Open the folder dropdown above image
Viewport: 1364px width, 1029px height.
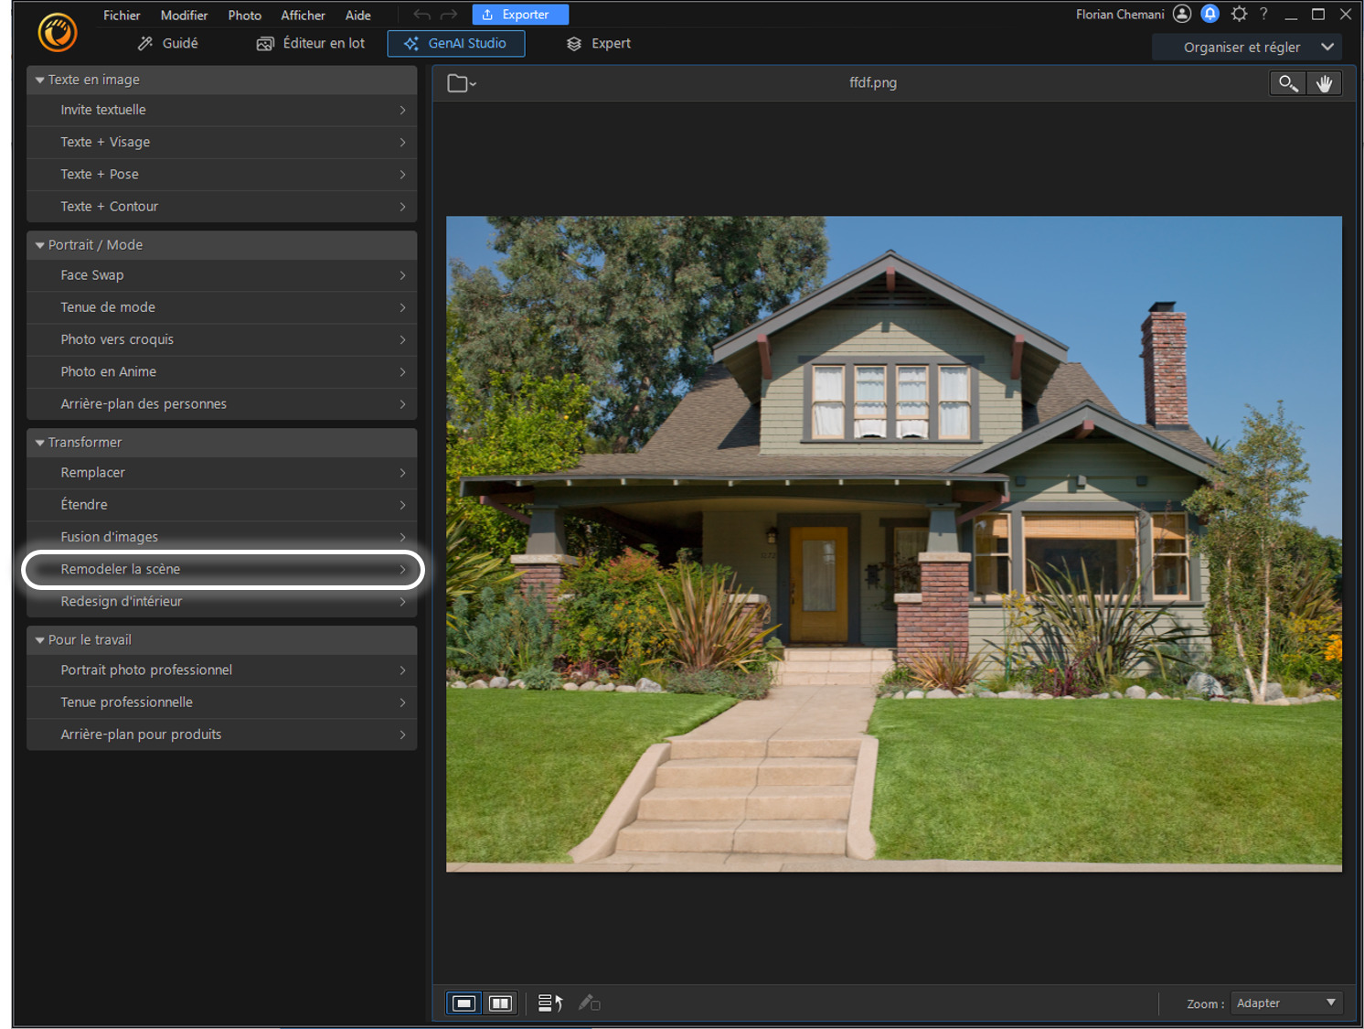(x=462, y=83)
